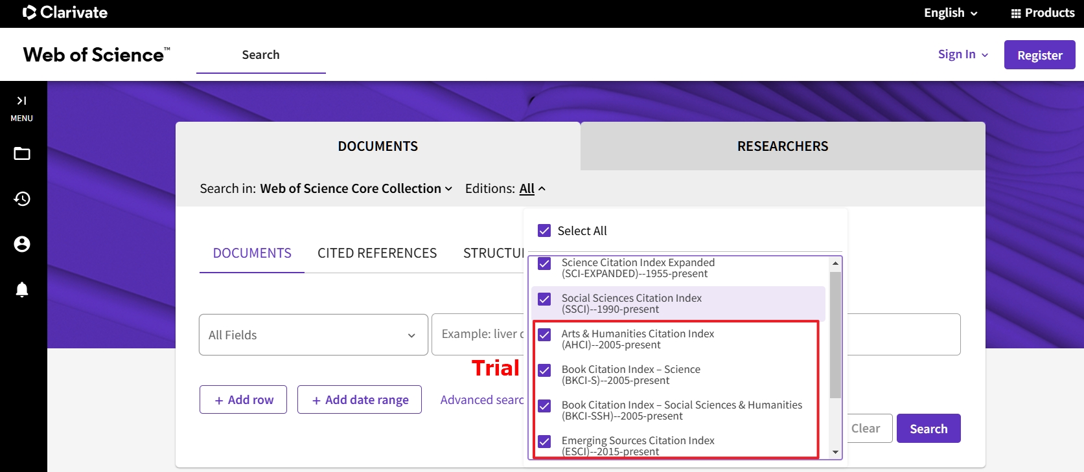Open the All Fields dropdown
1084x472 pixels.
click(314, 335)
